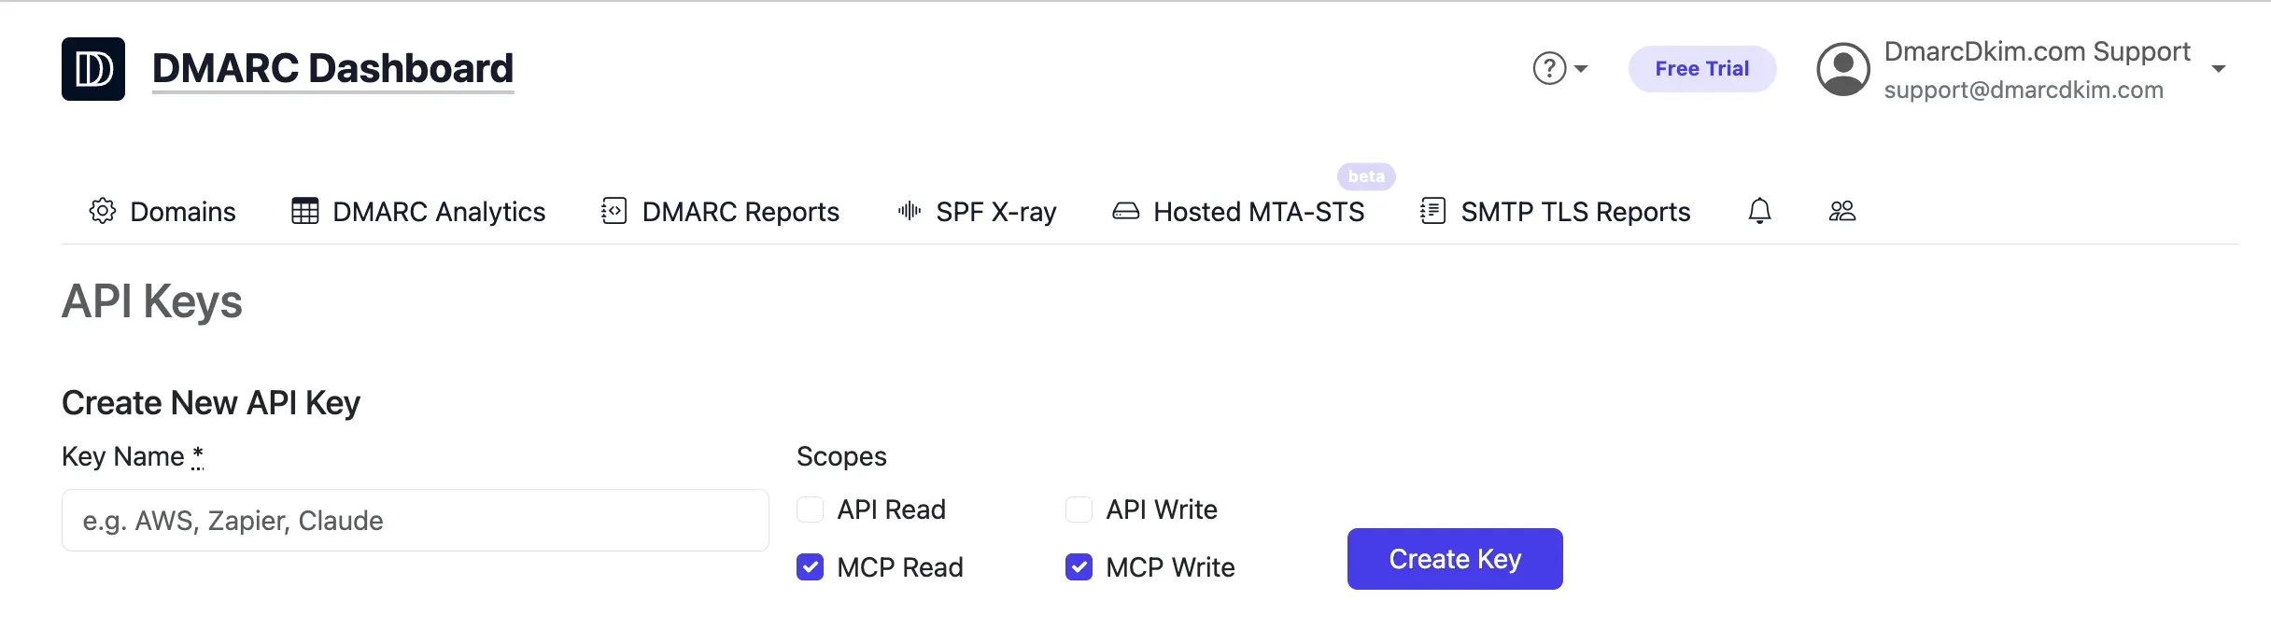The width and height of the screenshot is (2271, 642).
Task: Click the DMARC Dashboard logo
Action: [92, 68]
